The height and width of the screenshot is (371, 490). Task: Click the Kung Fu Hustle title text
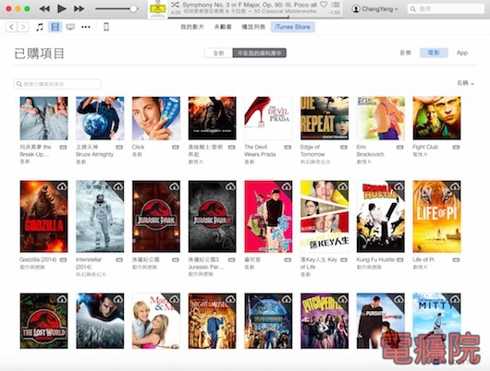click(x=375, y=259)
